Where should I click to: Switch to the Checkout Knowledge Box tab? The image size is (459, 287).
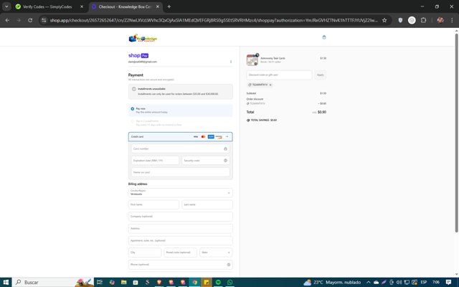click(125, 6)
